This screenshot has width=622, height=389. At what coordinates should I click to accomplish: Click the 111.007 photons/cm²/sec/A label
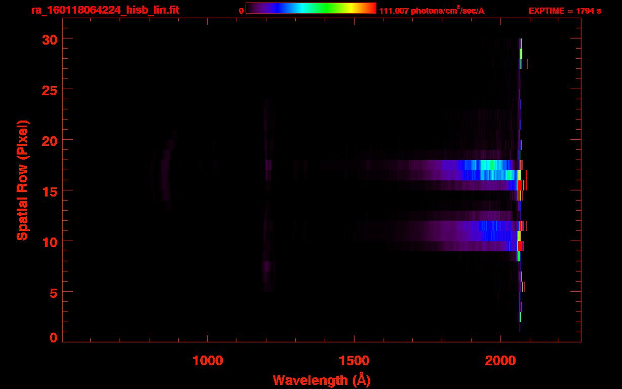click(x=432, y=11)
